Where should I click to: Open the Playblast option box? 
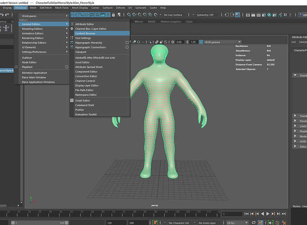coord(67,67)
